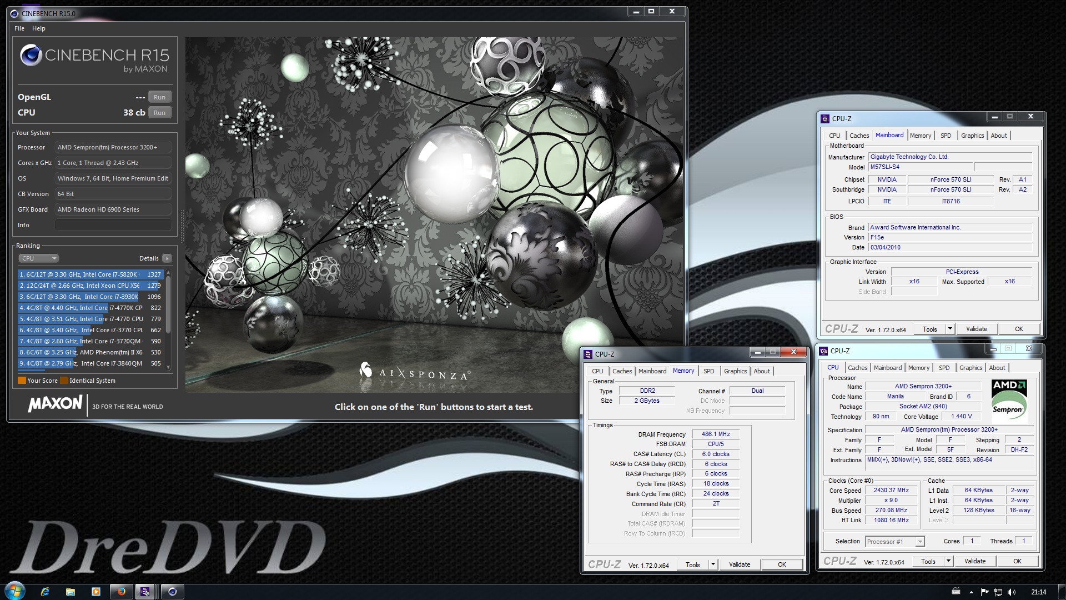Click OK in CPU-Z Memory window
This screenshot has width=1066, height=600.
click(x=782, y=564)
